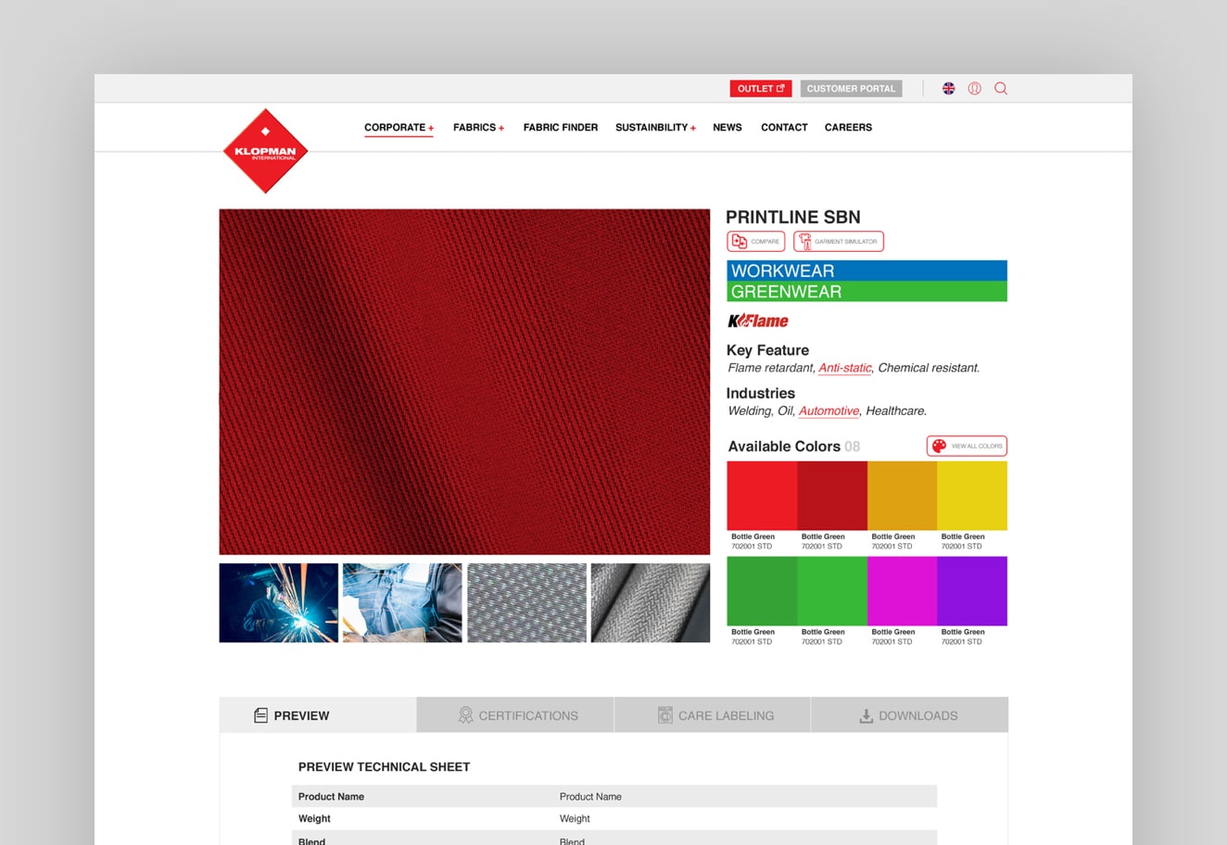Expand the SUSTAINABILITY menu
Viewport: 1227px width, 845px height.
[x=655, y=128]
